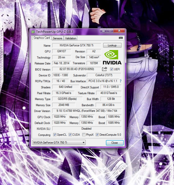Click the Default Clock value 1020 MHz
The height and width of the screenshot is (185, 174).
tap(60, 123)
